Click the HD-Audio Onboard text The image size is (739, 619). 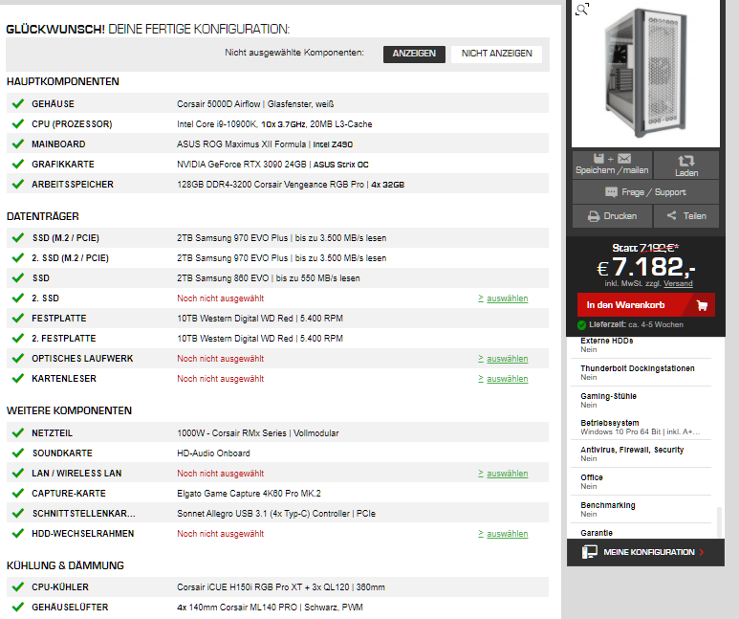(213, 453)
